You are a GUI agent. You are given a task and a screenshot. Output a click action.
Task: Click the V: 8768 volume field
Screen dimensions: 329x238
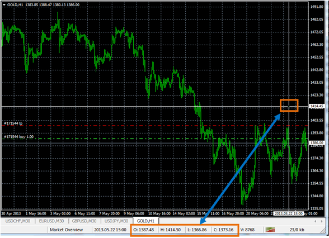[247, 230]
